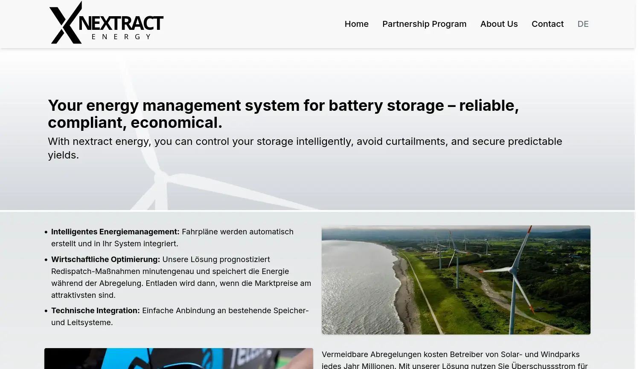This screenshot has width=640, height=369.
Task: Click the NEXTRACT wordmark in the header
Action: click(x=121, y=23)
